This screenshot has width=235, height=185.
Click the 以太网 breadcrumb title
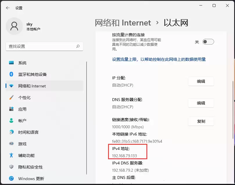tap(176, 23)
